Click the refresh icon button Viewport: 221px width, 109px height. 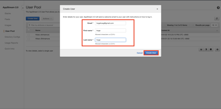(x=217, y=18)
